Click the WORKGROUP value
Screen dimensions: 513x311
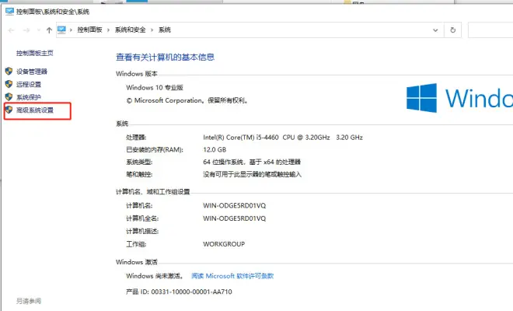[224, 244]
